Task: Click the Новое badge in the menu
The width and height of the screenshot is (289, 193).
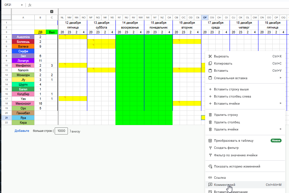Action: pos(276,140)
